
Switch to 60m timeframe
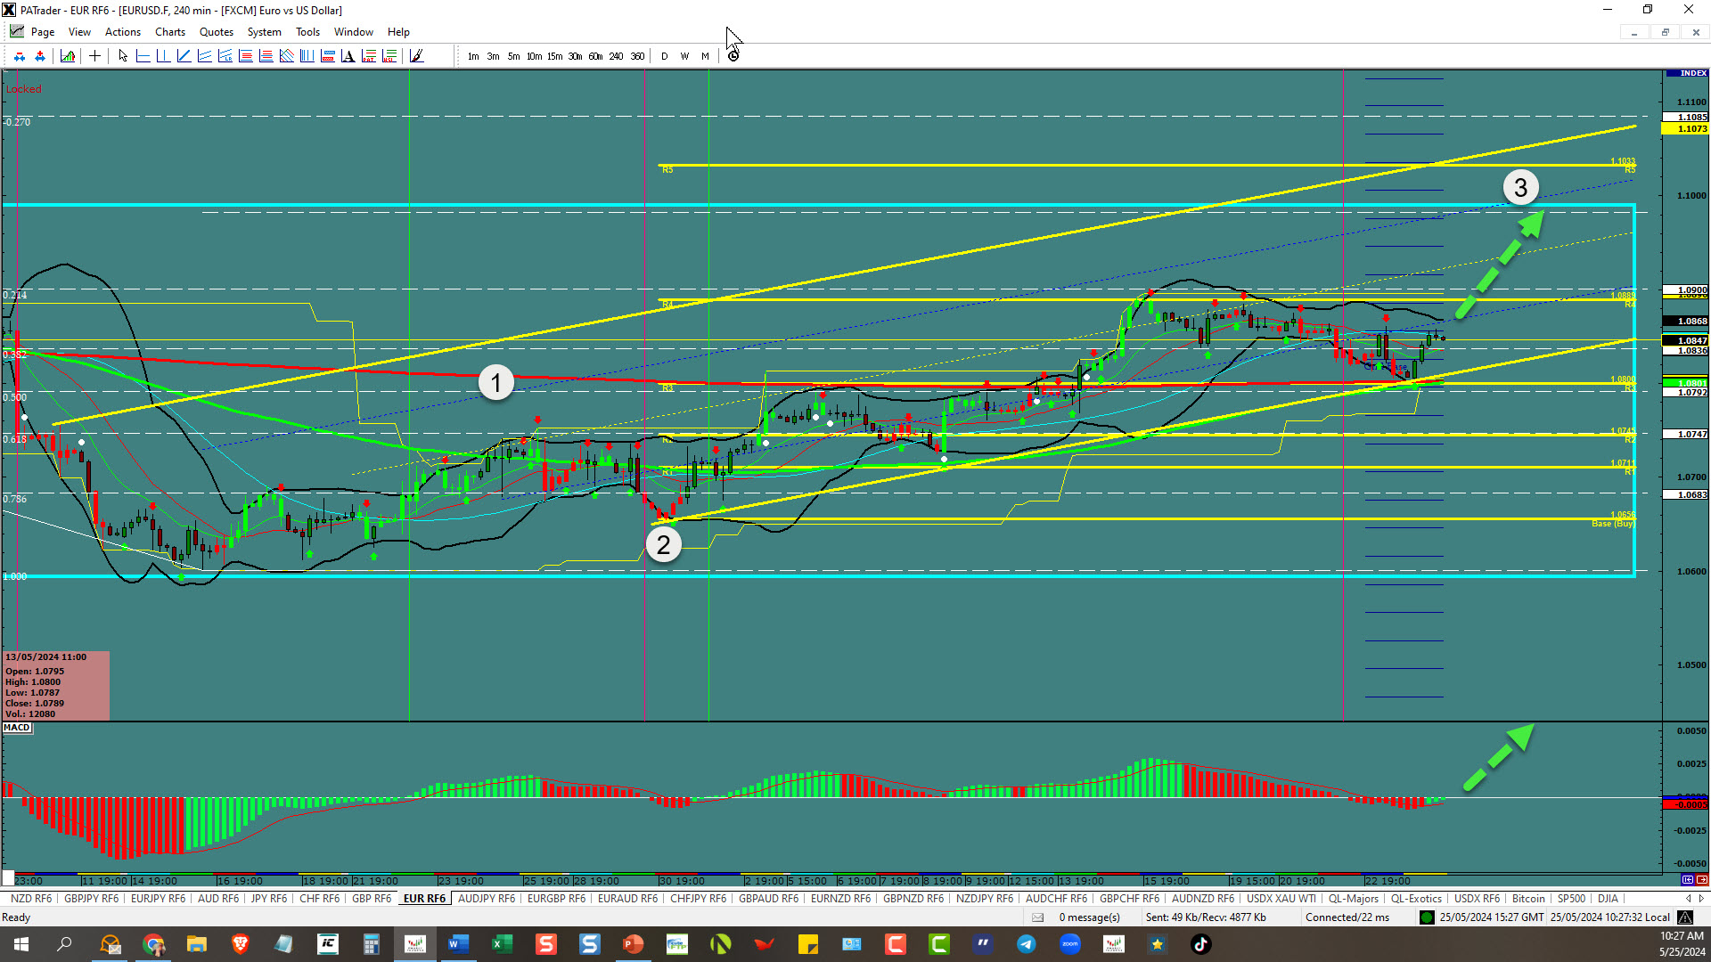(595, 56)
